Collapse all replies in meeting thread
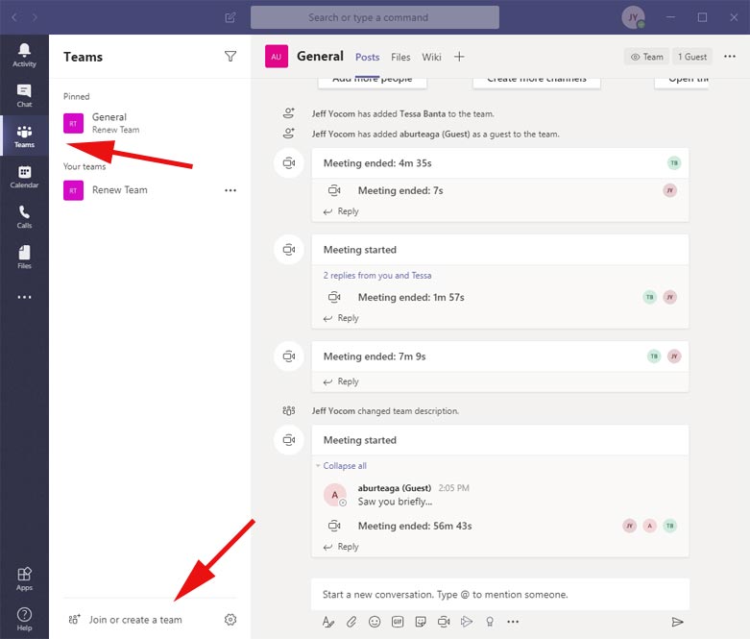Image resolution: width=750 pixels, height=639 pixels. click(x=344, y=466)
